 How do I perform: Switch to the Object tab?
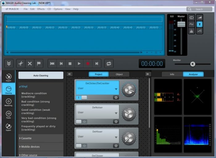click(119, 74)
